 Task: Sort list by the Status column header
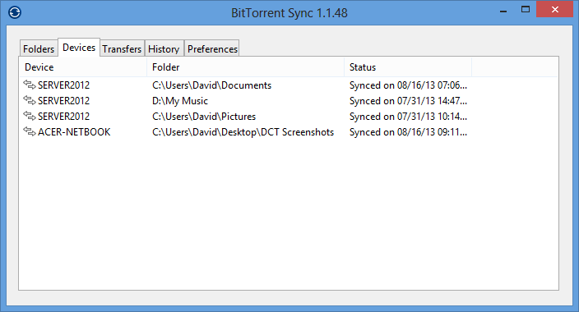coord(408,67)
